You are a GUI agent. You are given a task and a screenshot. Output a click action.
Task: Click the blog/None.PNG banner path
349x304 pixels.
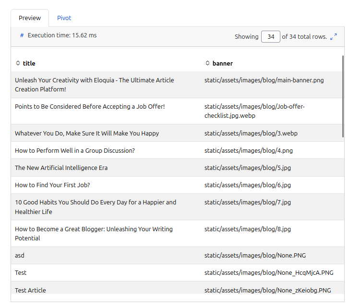[255, 255]
